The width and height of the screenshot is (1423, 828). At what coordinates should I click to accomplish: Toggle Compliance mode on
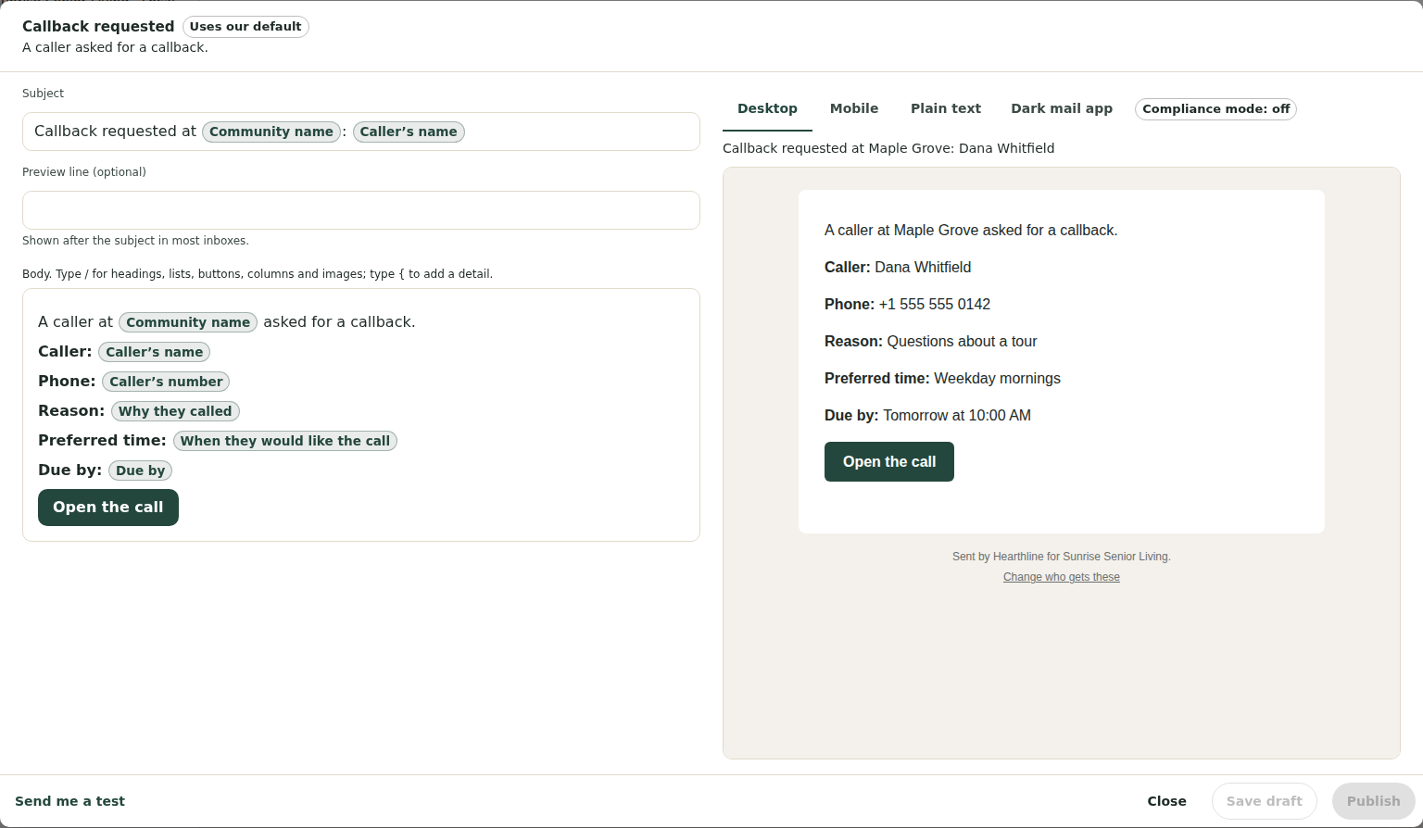(1215, 109)
